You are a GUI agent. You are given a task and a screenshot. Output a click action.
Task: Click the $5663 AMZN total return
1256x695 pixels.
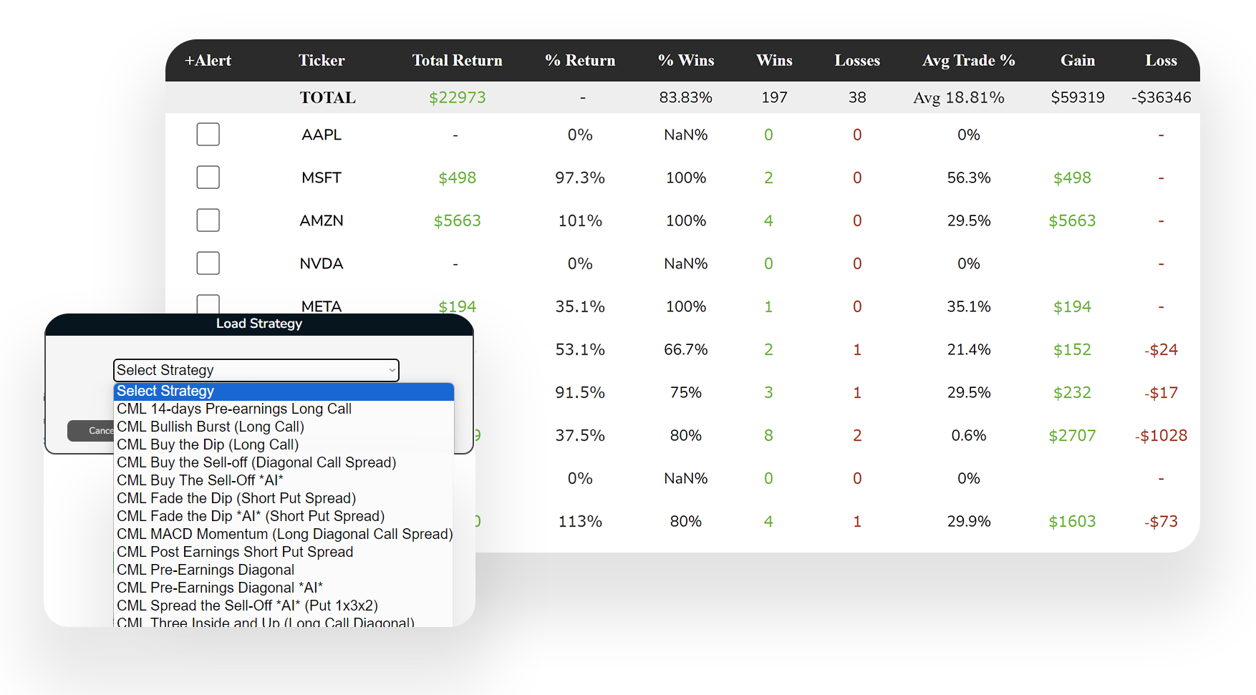tap(457, 220)
